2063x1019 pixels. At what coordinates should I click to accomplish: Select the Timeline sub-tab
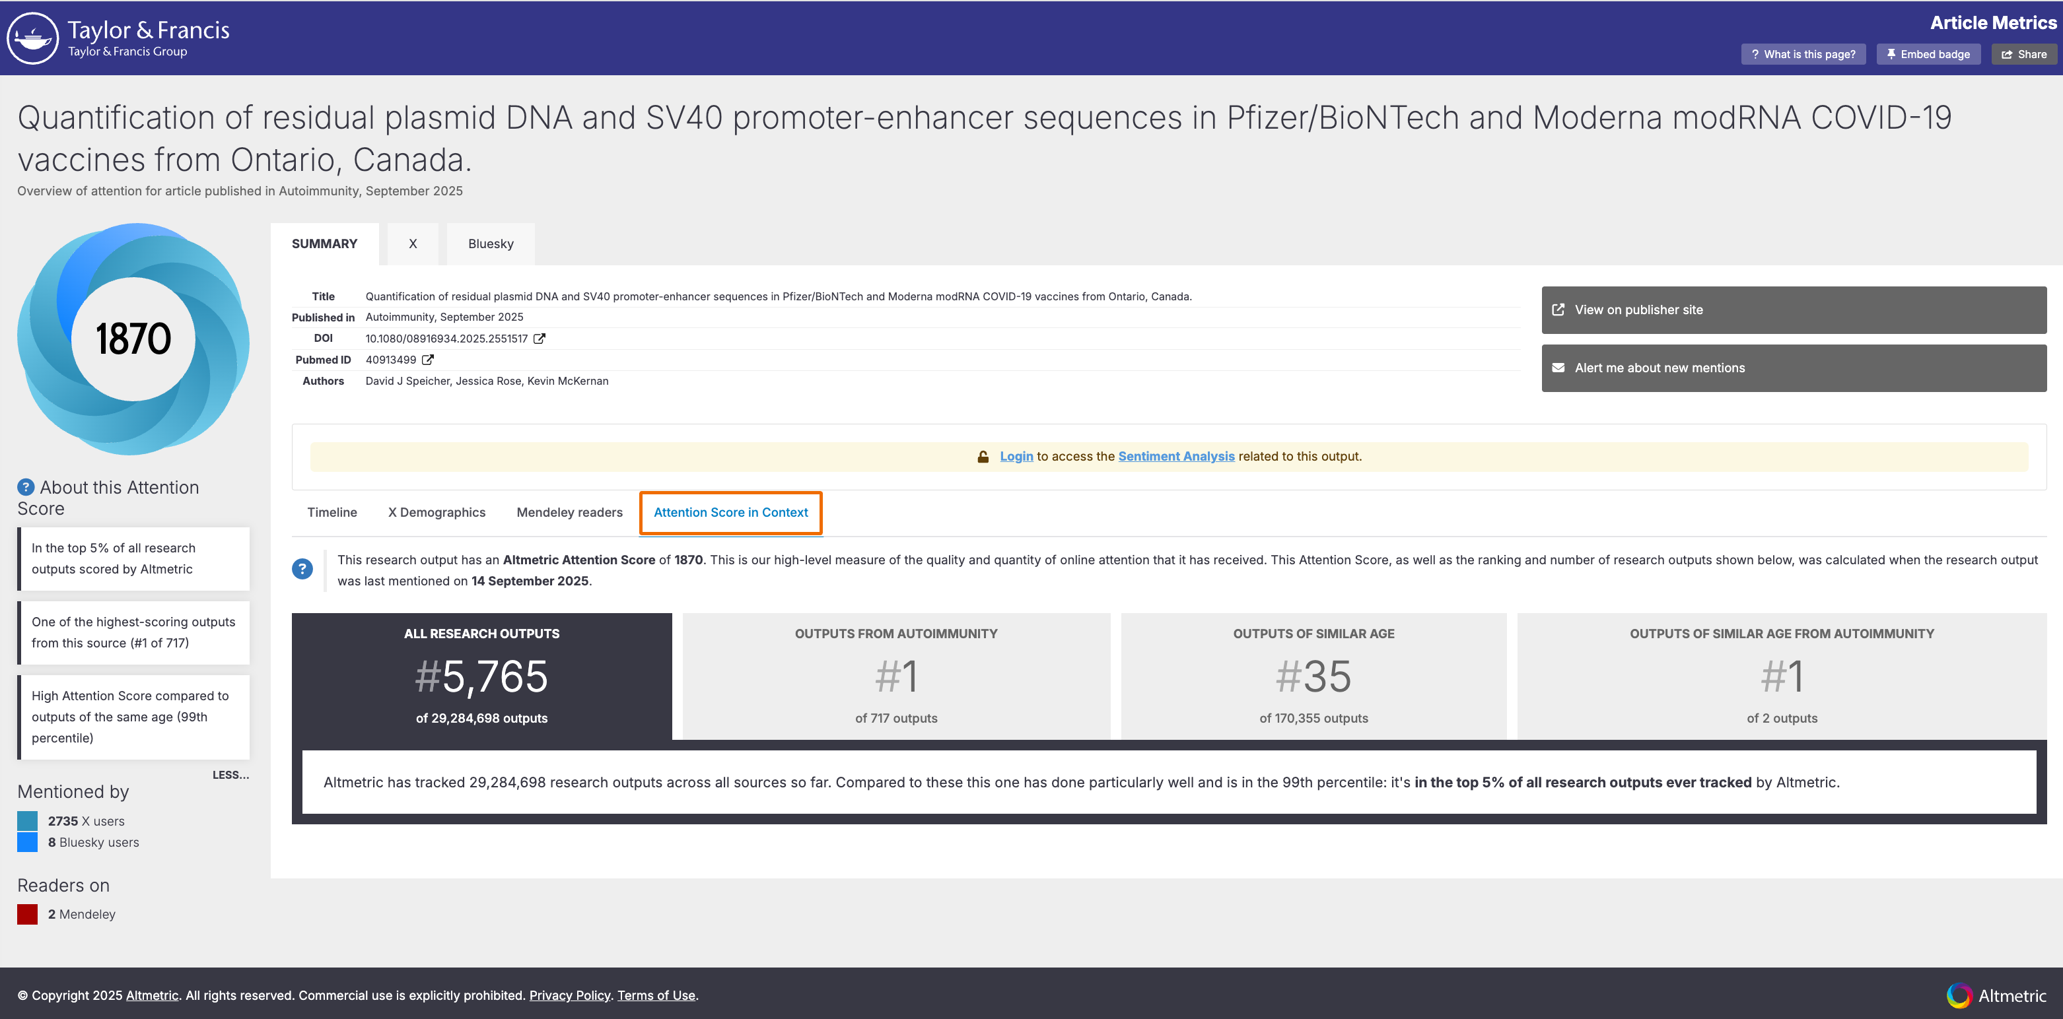(x=332, y=512)
